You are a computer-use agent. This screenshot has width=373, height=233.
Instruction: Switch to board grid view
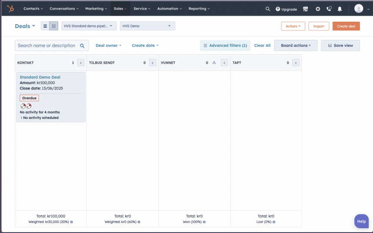(x=54, y=26)
